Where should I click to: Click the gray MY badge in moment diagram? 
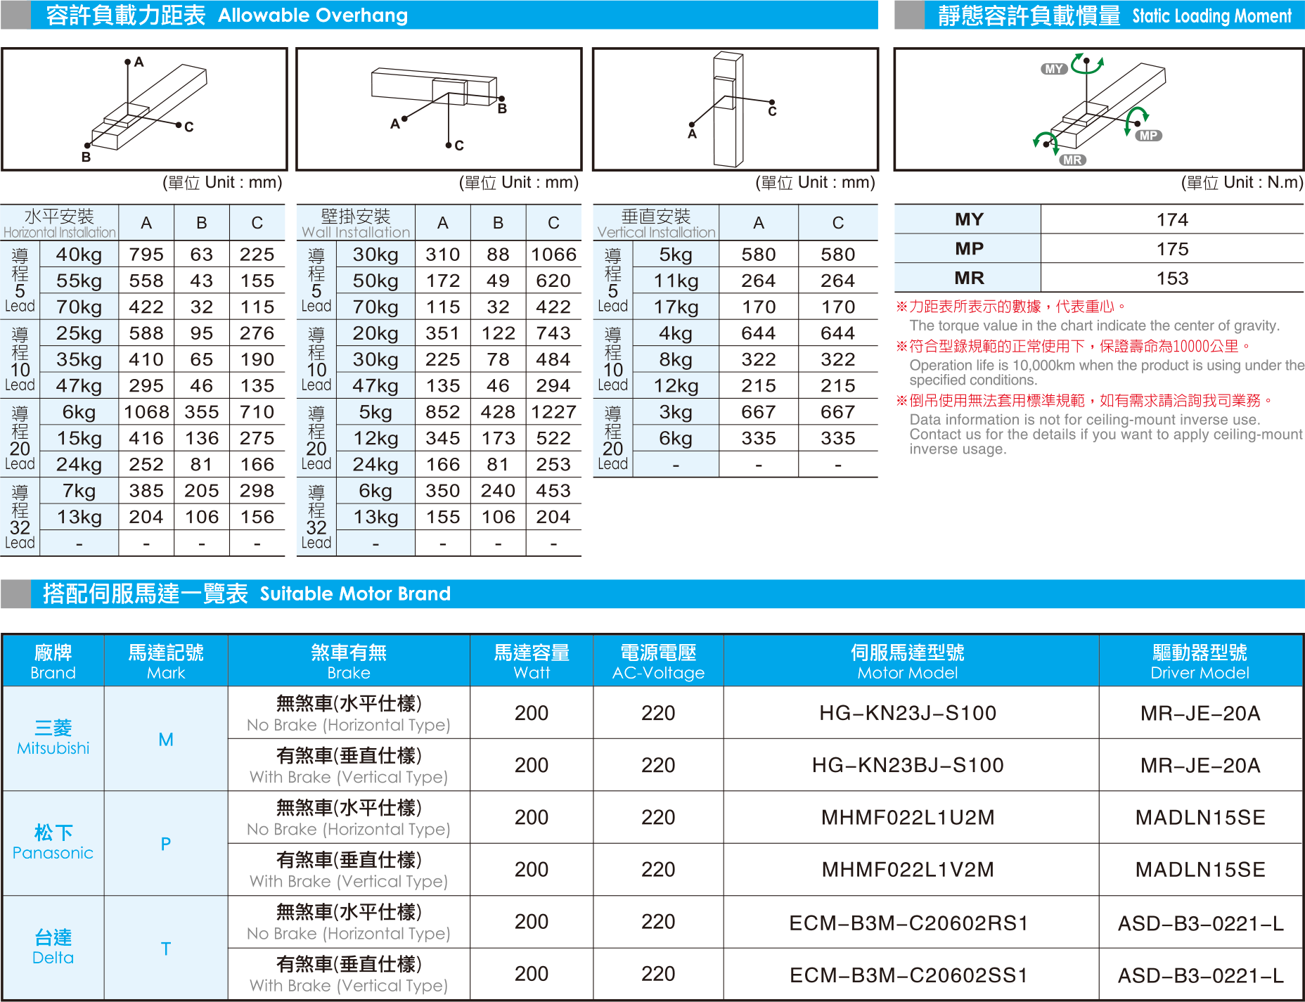pos(1053,69)
